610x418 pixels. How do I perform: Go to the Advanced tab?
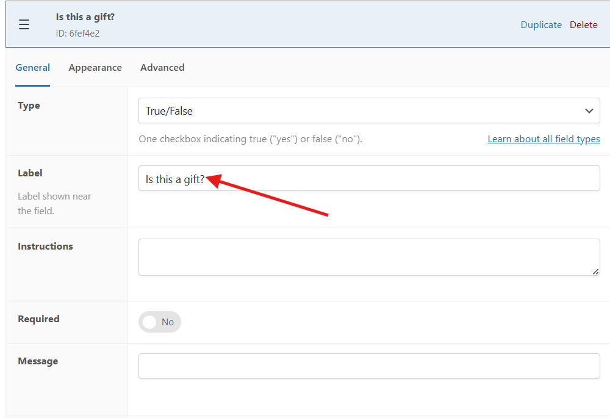tap(162, 68)
